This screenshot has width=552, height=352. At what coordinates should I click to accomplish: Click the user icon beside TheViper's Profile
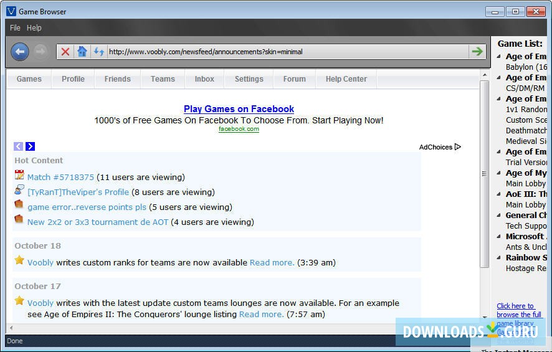coord(19,190)
